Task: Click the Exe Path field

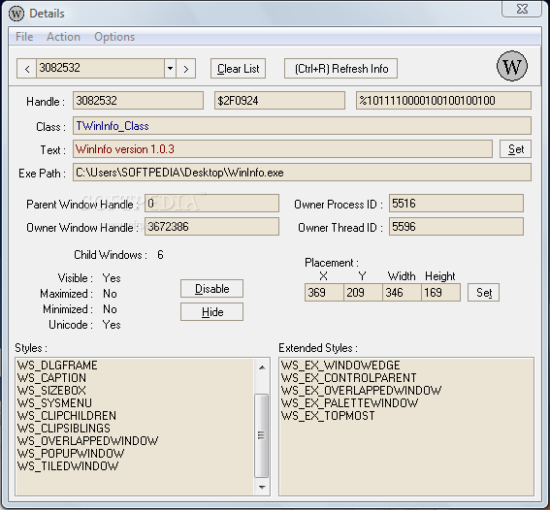Action: tap(302, 173)
